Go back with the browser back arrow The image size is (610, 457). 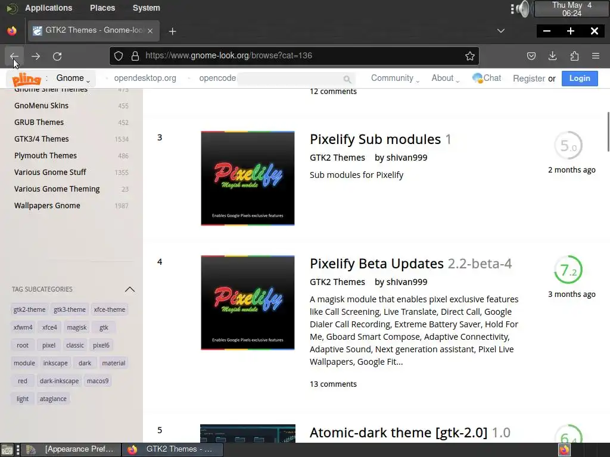click(14, 56)
